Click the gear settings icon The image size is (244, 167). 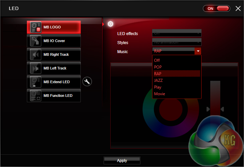coord(111,24)
